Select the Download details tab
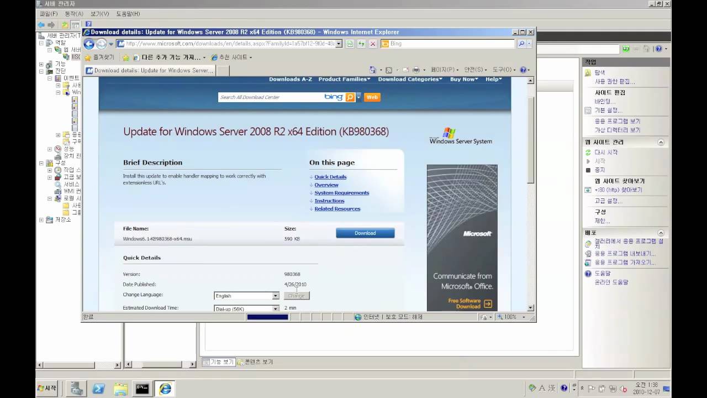Viewport: 707px width, 398px height. click(150, 71)
